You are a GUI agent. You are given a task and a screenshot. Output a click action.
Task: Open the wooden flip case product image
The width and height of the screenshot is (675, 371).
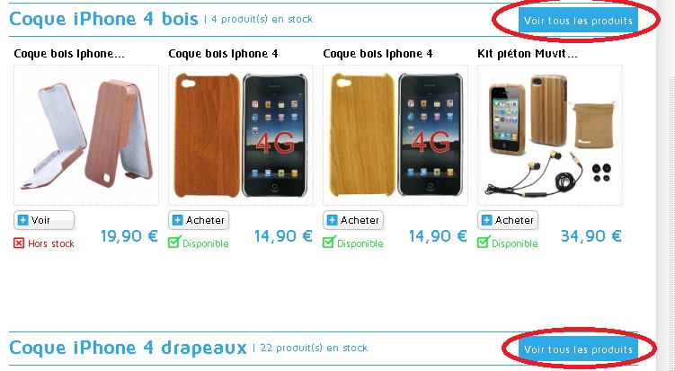(x=86, y=135)
